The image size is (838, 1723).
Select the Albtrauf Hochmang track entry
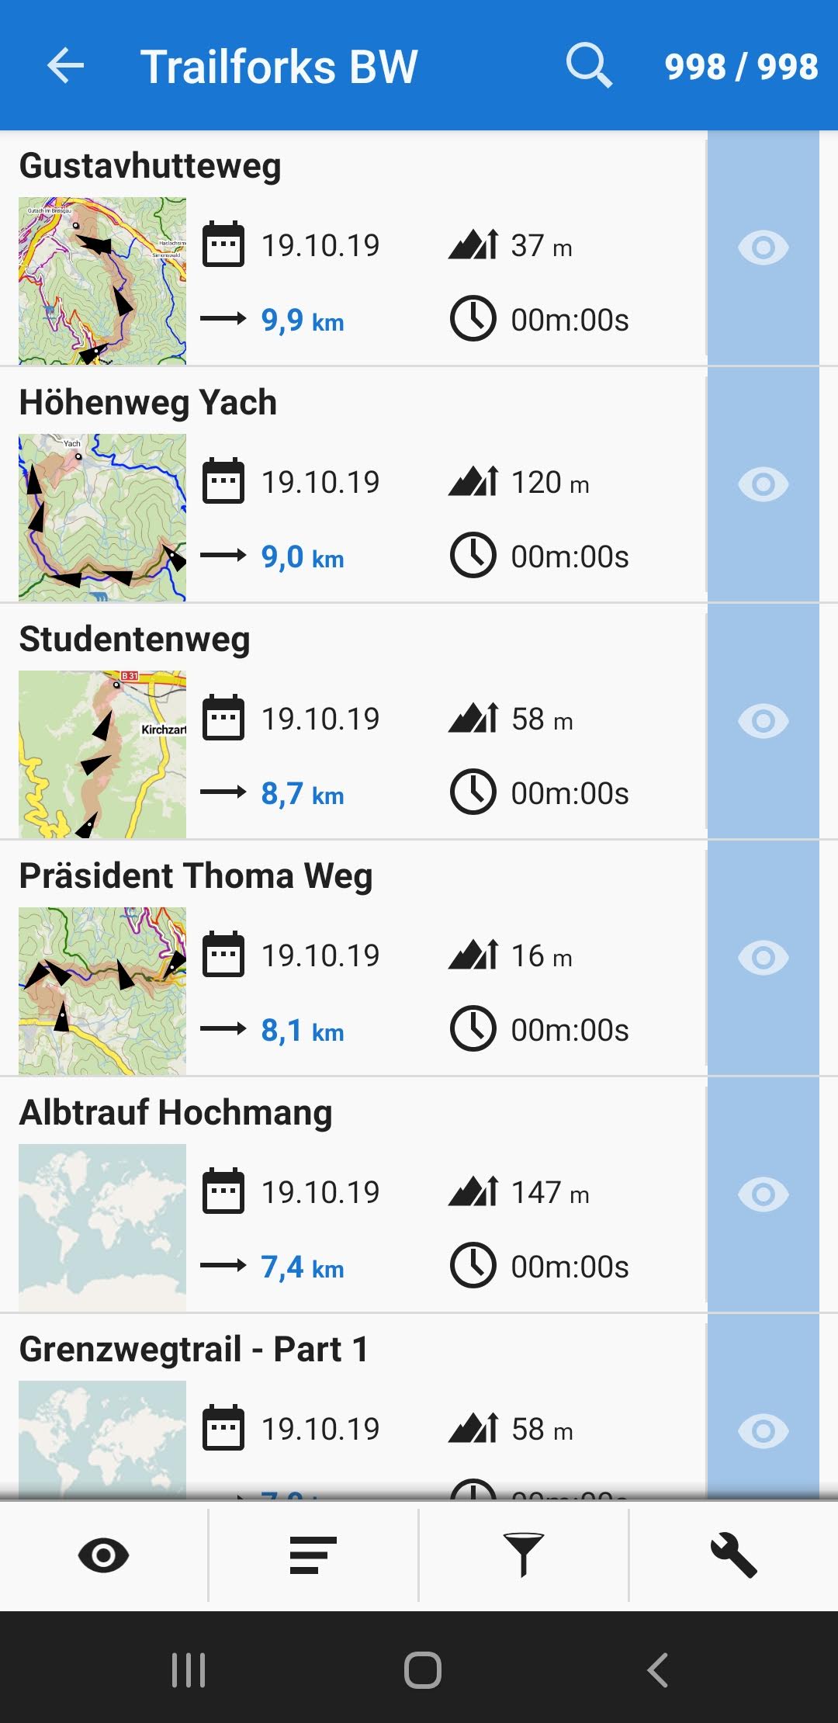click(176, 1113)
